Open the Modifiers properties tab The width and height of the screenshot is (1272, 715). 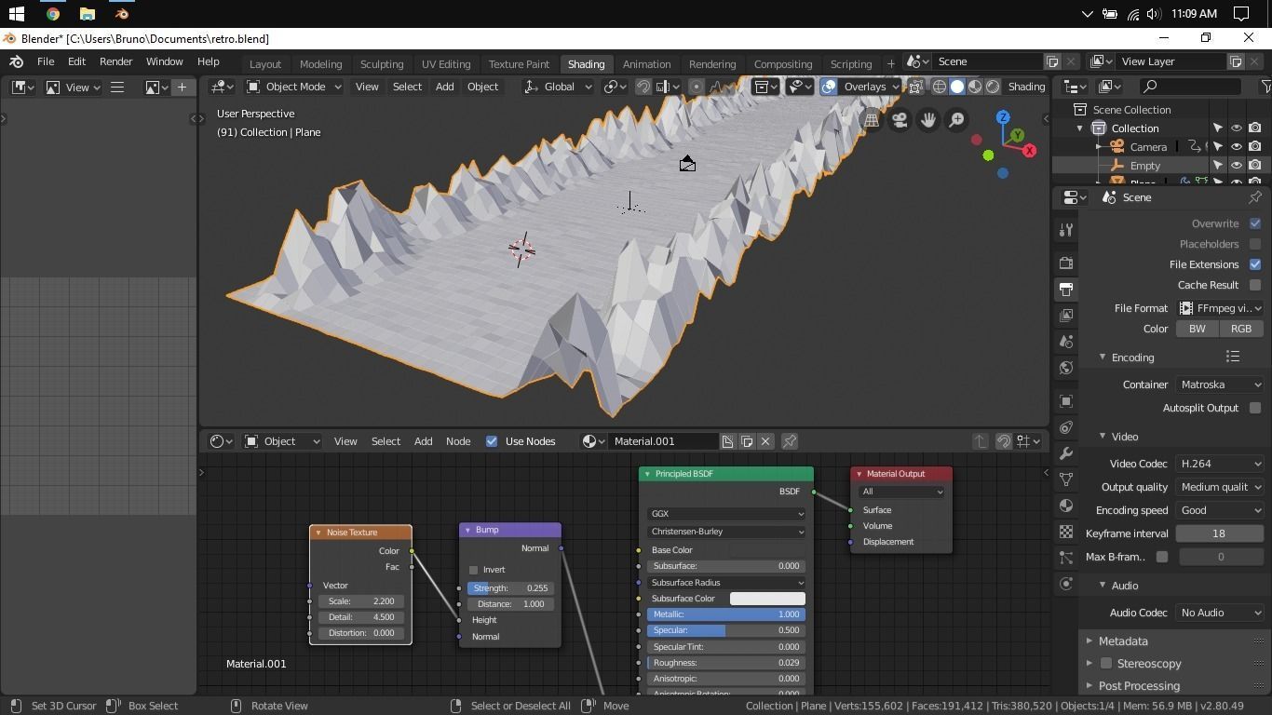pyautogui.click(x=1066, y=453)
